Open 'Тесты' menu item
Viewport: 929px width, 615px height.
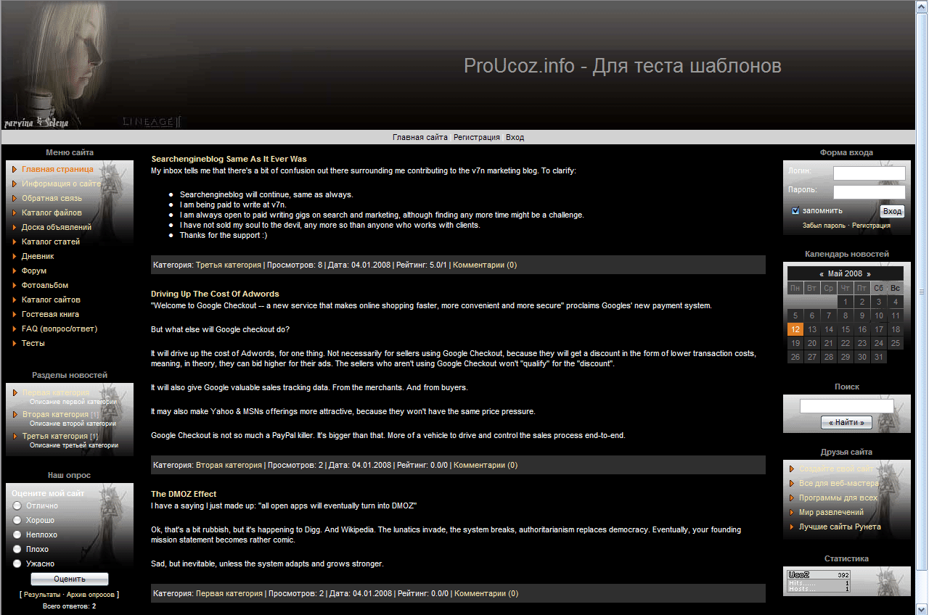[33, 343]
